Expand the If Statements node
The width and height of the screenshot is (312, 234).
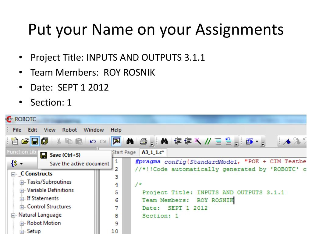(x=22, y=199)
